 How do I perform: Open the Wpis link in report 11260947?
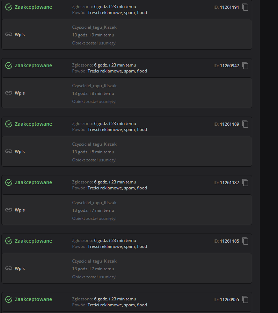pyautogui.click(x=20, y=93)
